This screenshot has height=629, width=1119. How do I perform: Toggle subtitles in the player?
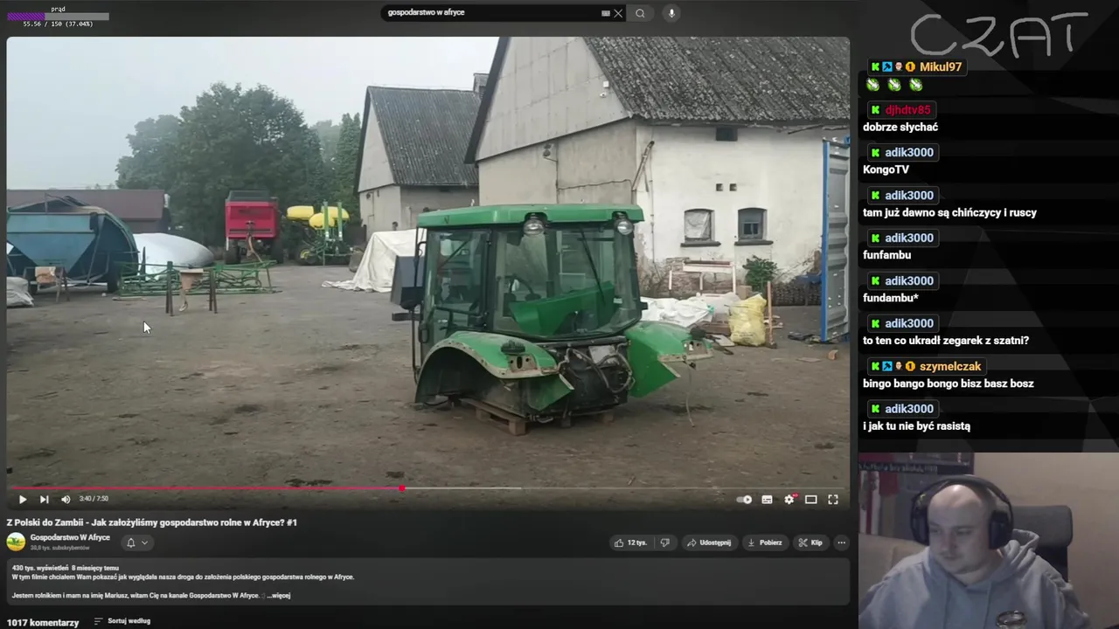click(767, 500)
